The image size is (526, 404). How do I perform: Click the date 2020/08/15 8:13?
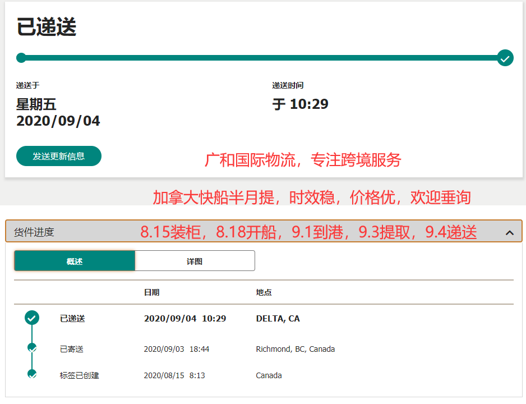[x=174, y=375]
